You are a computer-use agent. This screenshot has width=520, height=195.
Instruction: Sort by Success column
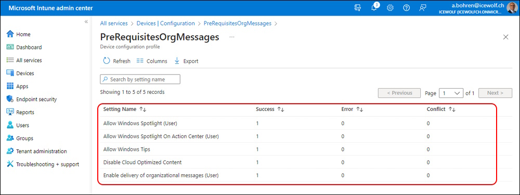(x=270, y=109)
